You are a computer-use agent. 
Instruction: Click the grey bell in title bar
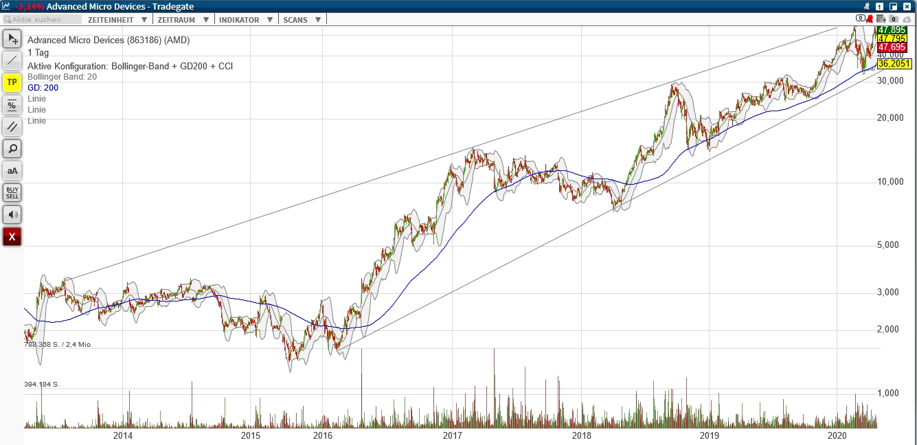coord(867,6)
